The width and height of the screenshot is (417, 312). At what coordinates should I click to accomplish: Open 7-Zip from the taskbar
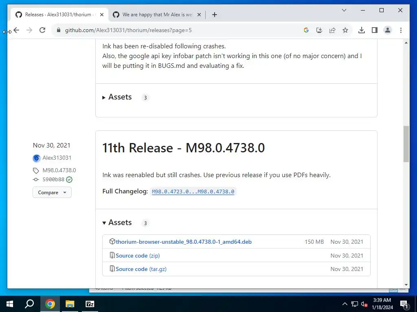tap(90, 304)
